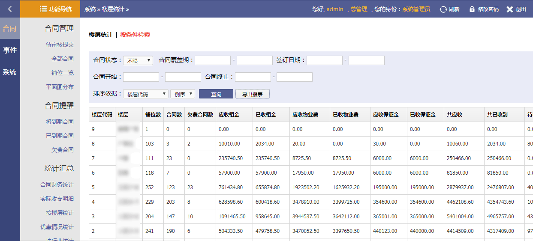The image size is (533, 241).
Task: Switch to the 系统 side tab
Action: click(x=10, y=72)
